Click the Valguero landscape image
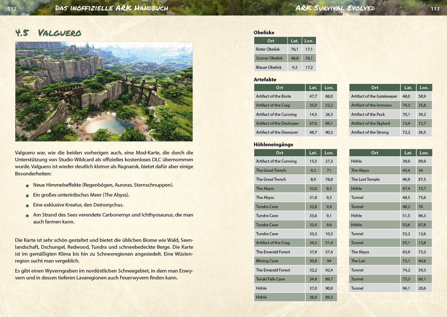Viewport: 447px width, 317px height. click(x=104, y=92)
